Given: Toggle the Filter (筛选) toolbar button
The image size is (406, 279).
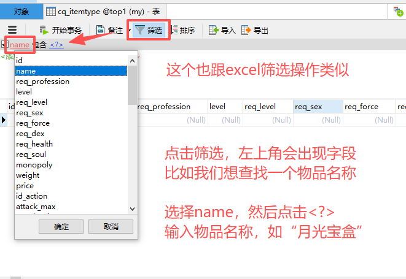Looking at the screenshot, I should coord(149,30).
